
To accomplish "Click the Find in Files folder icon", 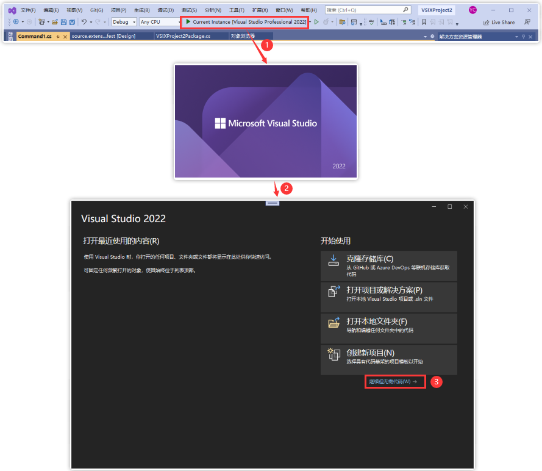I will [x=342, y=22].
